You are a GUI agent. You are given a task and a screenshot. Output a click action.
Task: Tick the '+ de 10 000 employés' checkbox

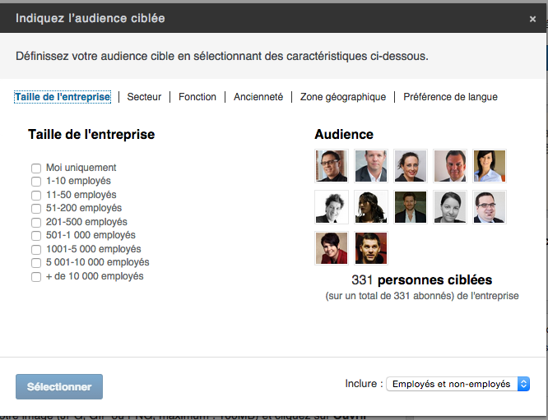click(x=36, y=277)
